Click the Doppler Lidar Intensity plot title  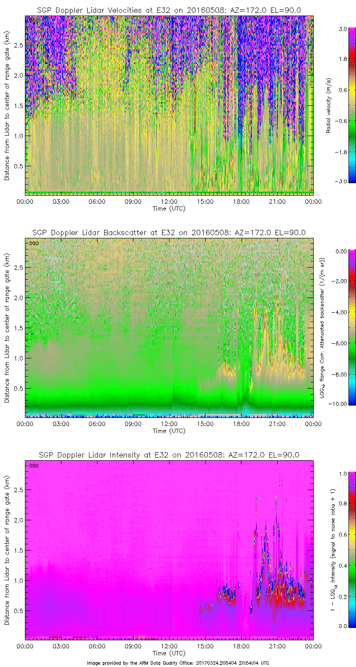coord(169,455)
